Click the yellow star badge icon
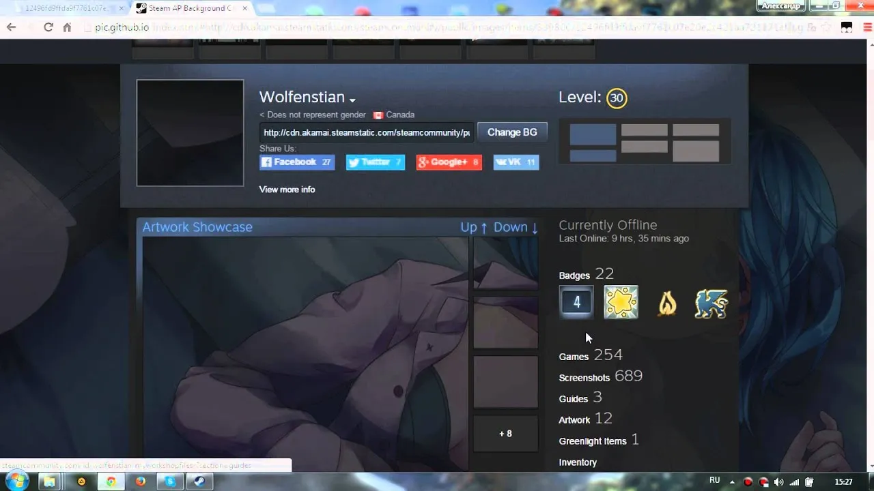 (x=621, y=302)
